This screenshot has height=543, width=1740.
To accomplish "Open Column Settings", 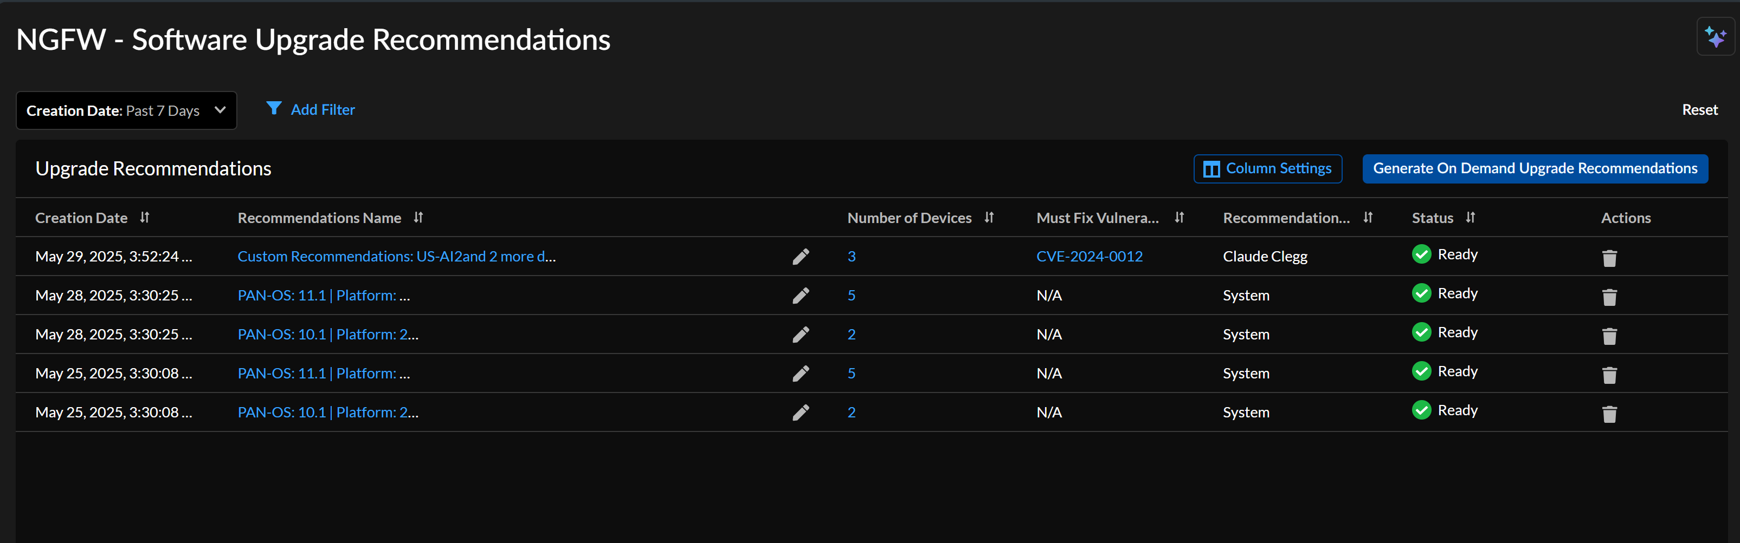I will coord(1267,168).
